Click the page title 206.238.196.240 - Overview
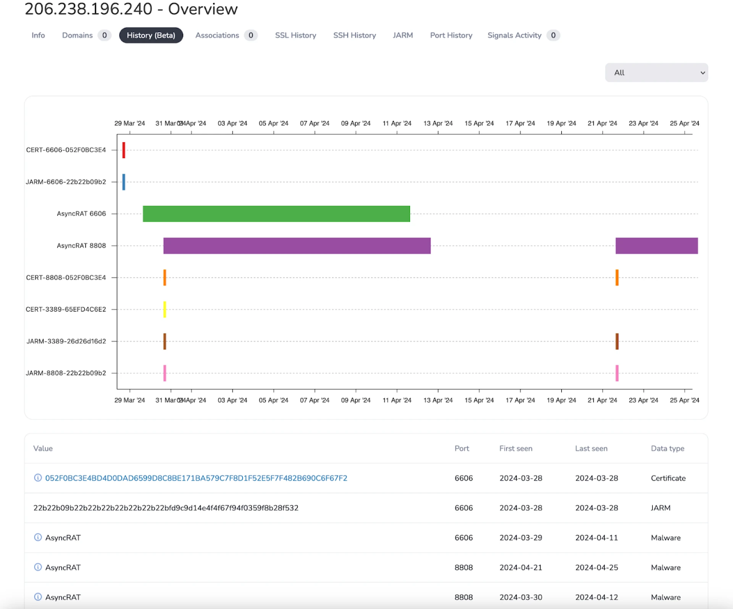 click(131, 9)
